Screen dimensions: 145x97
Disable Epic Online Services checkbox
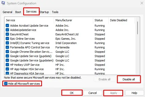coord(7,39)
